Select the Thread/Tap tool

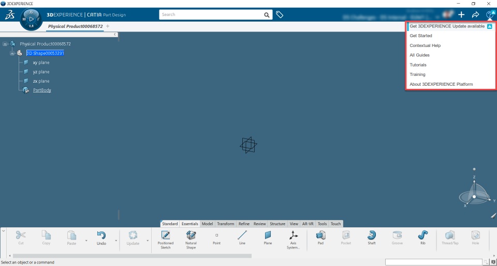click(450, 238)
